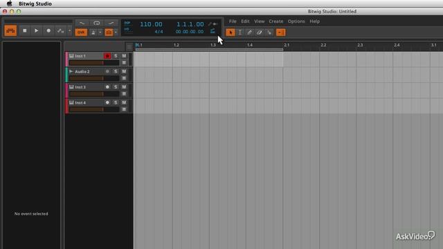Screen dimensions: 443x249
Task: Open the Help menu
Action: coord(314,21)
